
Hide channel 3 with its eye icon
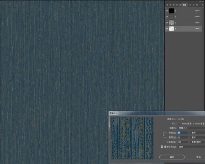(x=167, y=29)
